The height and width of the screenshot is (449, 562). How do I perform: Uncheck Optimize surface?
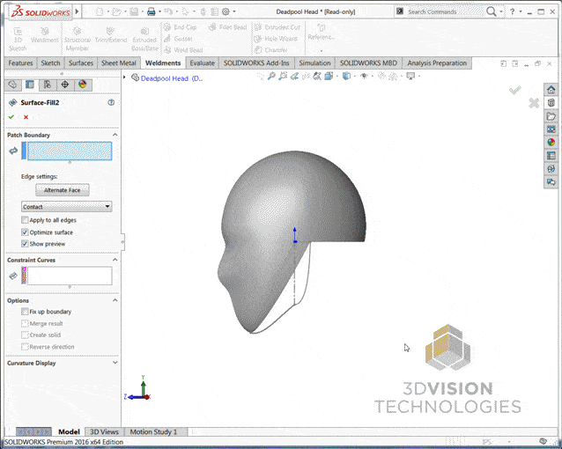click(x=25, y=232)
